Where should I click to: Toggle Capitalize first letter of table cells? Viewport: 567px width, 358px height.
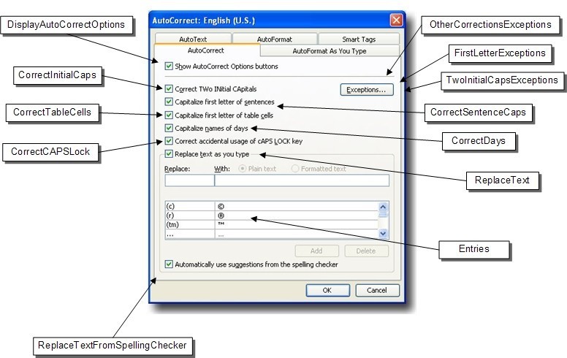pyautogui.click(x=169, y=115)
